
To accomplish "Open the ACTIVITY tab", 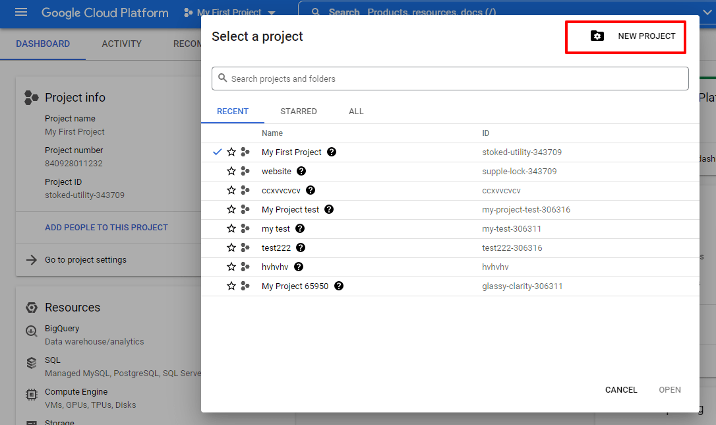I will 121,44.
